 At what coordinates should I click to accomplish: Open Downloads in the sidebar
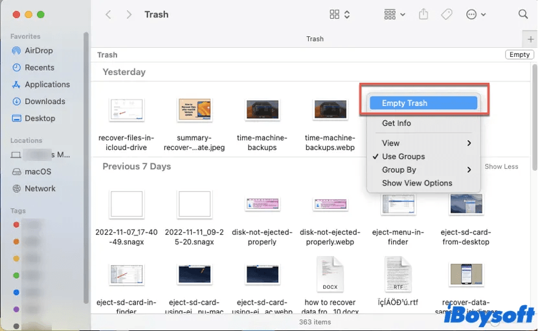pyautogui.click(x=39, y=101)
